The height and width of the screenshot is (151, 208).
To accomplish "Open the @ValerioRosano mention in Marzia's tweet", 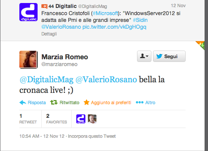I will pyautogui.click(x=106, y=80).
